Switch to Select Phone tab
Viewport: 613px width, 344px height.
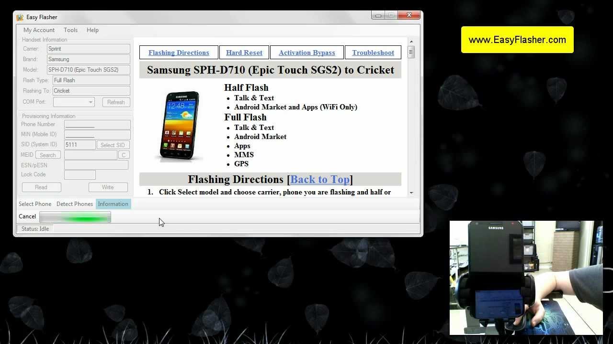[35, 204]
